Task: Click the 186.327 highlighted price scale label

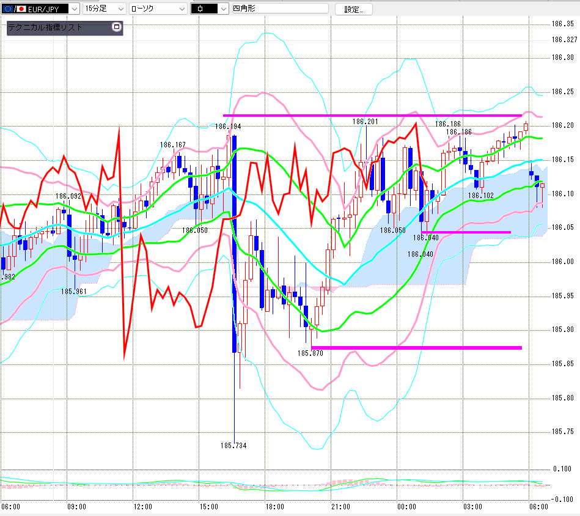Action: pos(564,40)
